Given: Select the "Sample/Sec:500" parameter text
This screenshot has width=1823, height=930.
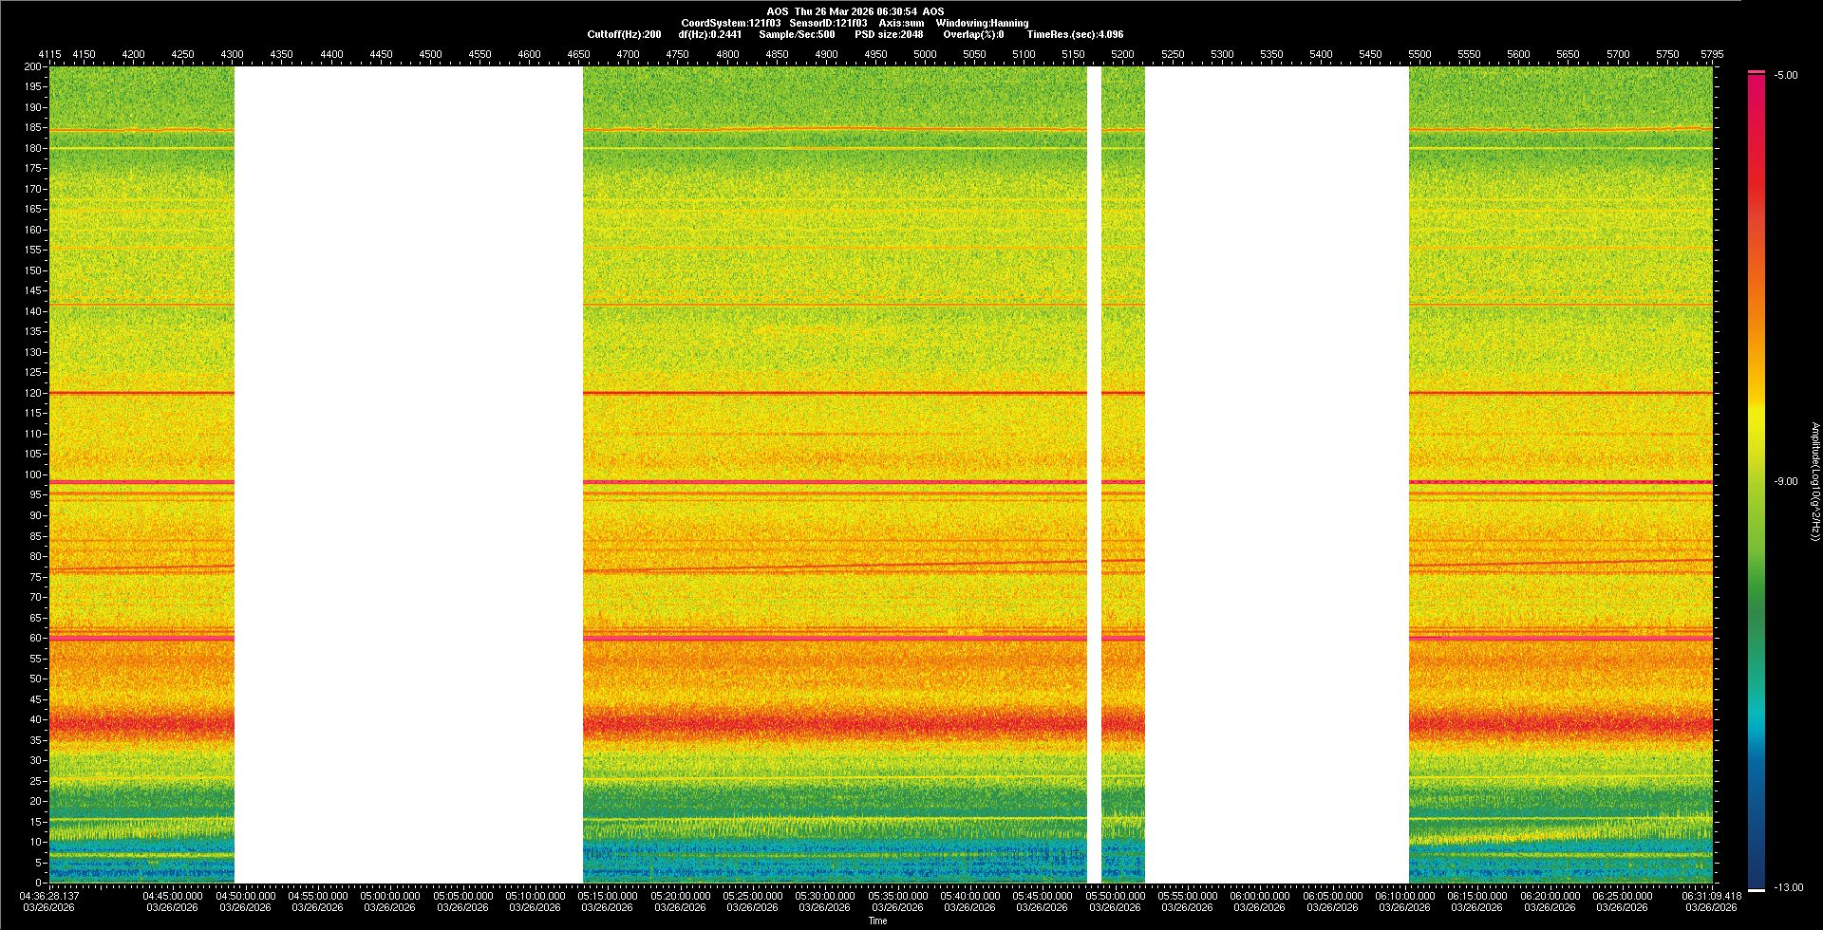Looking at the screenshot, I should pos(797,34).
